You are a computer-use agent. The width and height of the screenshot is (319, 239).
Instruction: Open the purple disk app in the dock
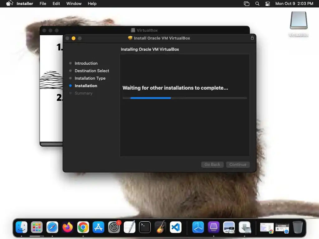(213, 227)
